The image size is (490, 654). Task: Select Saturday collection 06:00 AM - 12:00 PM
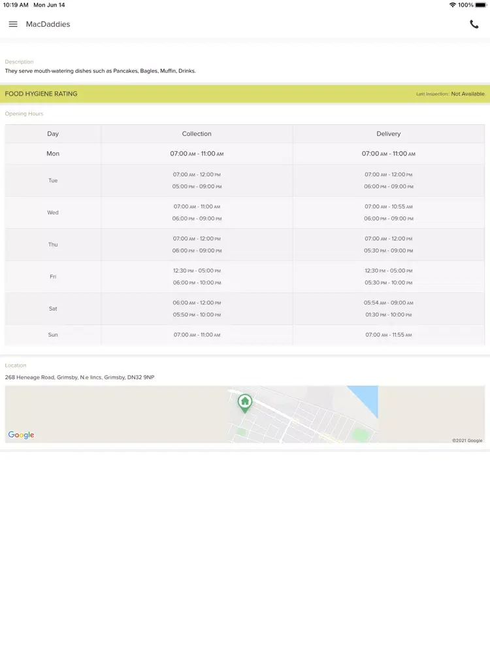(x=197, y=303)
